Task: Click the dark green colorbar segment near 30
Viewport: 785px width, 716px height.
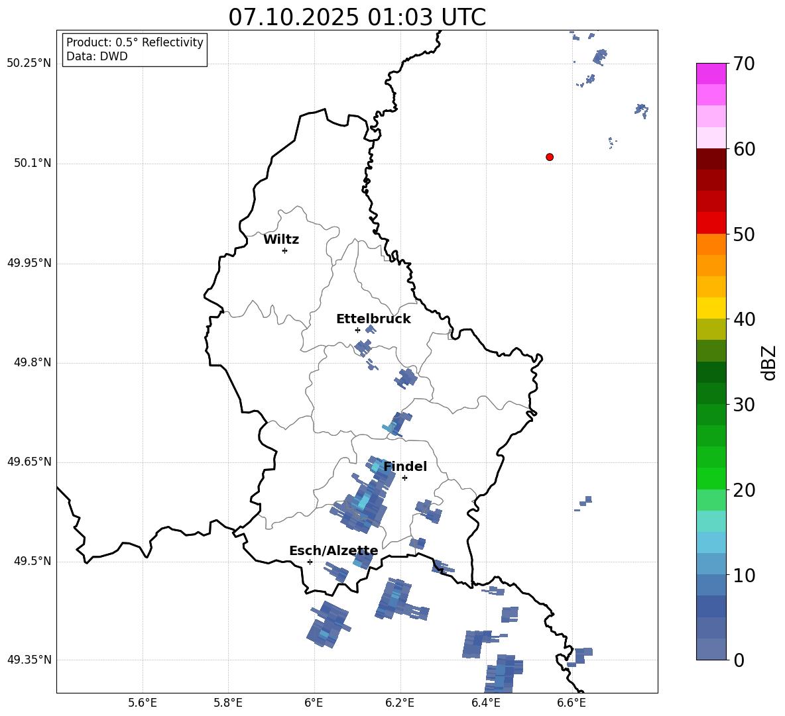Action: coord(711,393)
